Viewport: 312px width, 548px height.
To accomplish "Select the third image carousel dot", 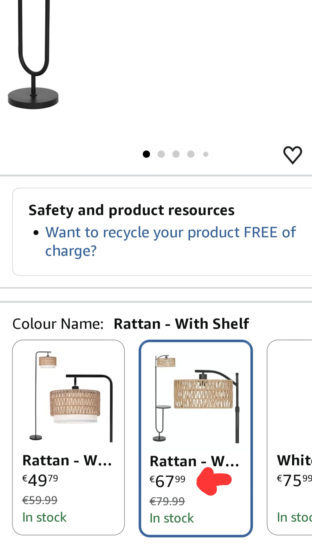I will (176, 154).
